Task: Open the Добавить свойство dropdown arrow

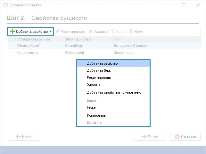Action: tap(51, 31)
